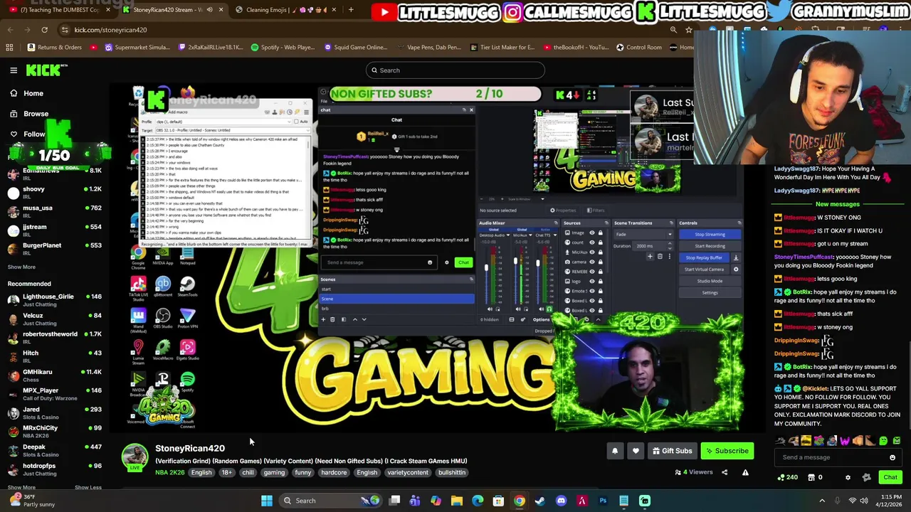Click the Kick logo
The height and width of the screenshot is (512, 911).
coord(46,70)
